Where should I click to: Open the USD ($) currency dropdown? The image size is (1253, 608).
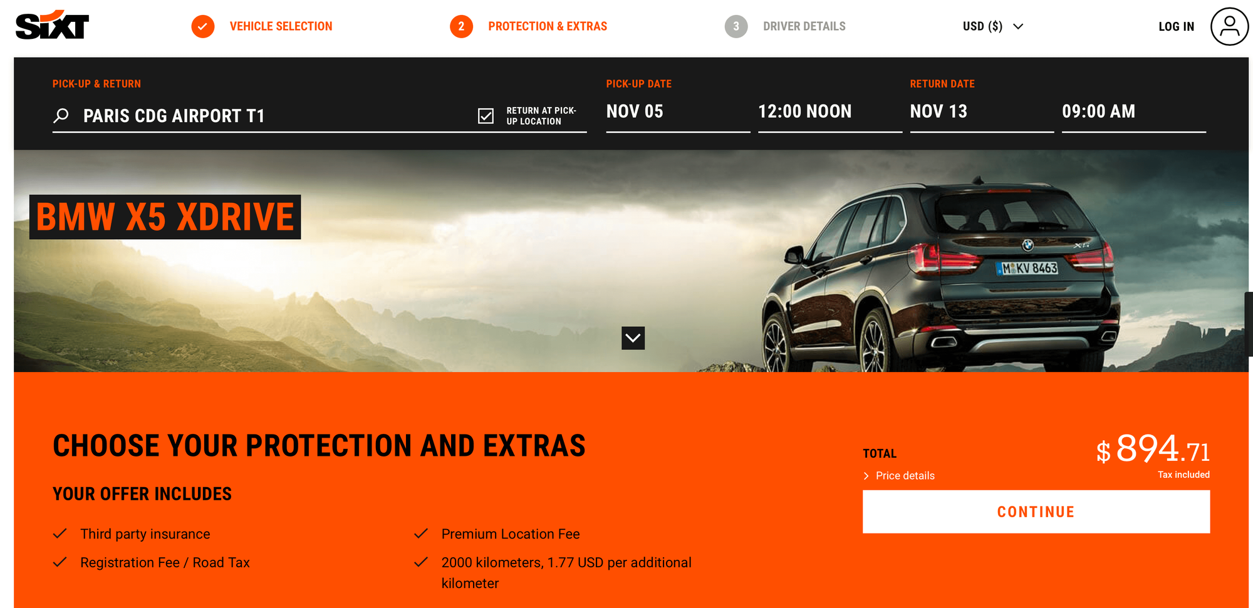point(993,26)
